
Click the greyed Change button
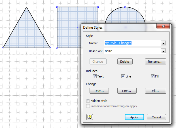pos(98,62)
